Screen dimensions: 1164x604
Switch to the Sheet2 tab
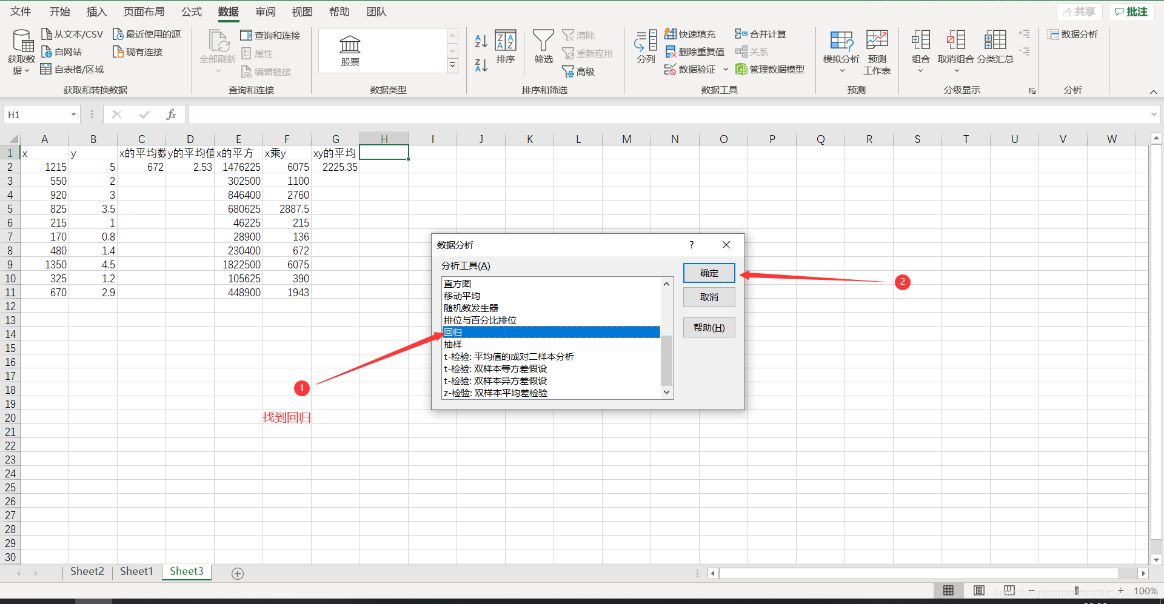tap(87, 571)
